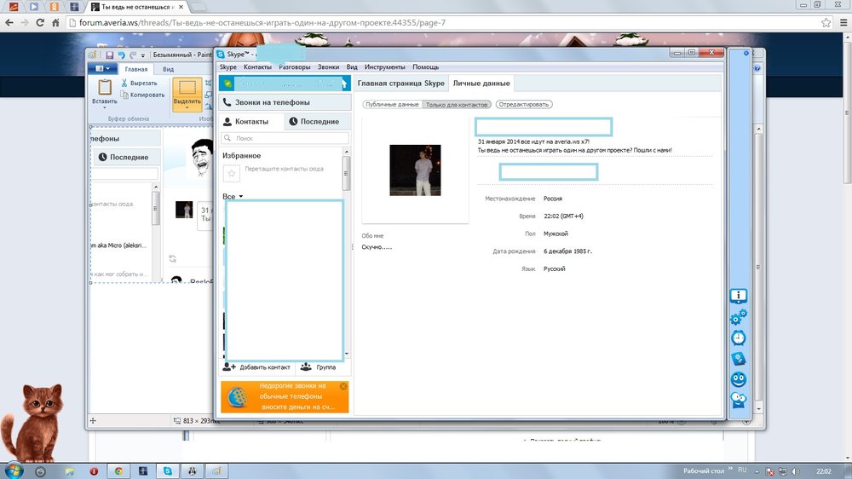Open the Paint file menu dropdown
The width and height of the screenshot is (852, 479).
pos(102,69)
